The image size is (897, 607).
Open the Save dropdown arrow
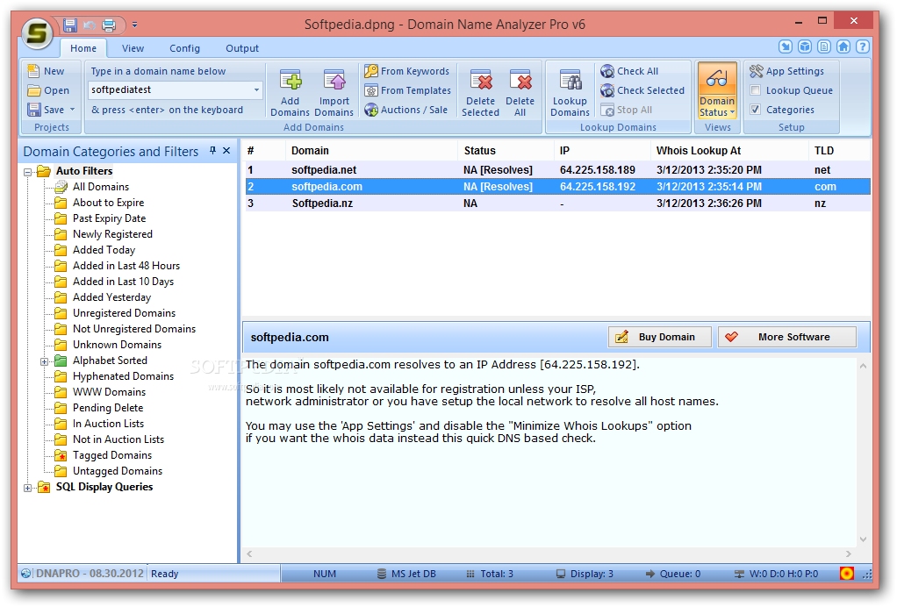(x=73, y=110)
